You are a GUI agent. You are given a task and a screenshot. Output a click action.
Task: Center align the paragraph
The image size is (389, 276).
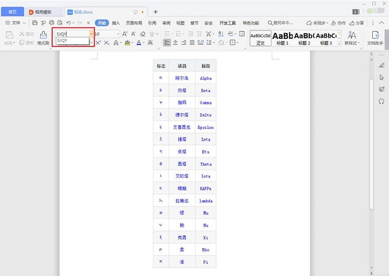pos(176,43)
